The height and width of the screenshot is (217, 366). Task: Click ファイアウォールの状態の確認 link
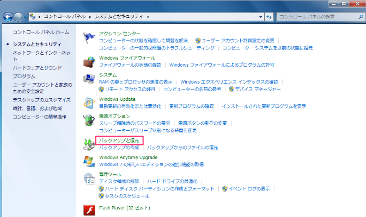click(x=130, y=65)
